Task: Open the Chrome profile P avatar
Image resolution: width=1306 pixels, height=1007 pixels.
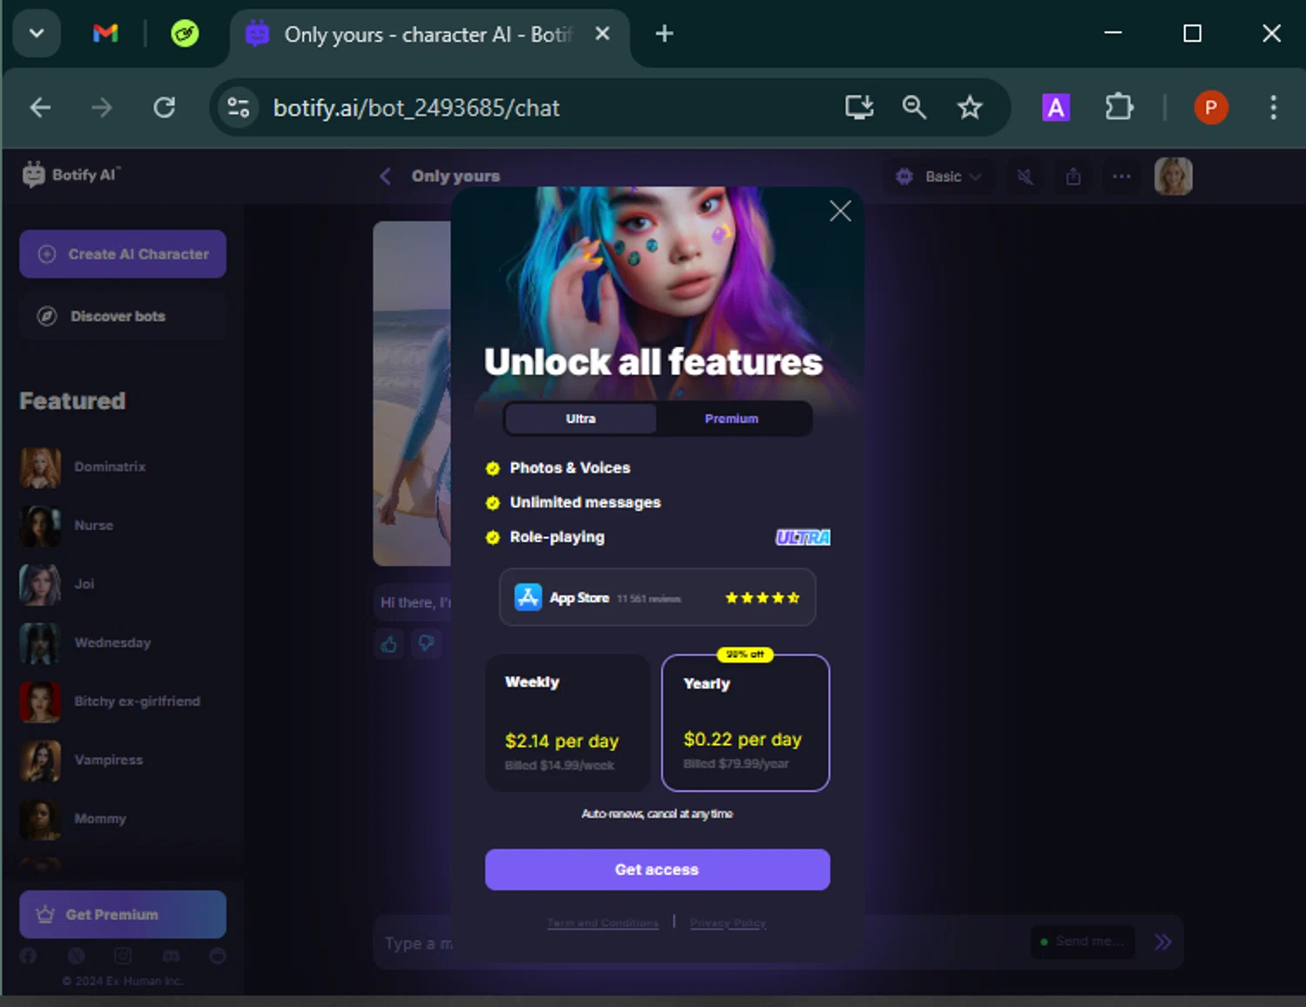Action: coord(1211,108)
